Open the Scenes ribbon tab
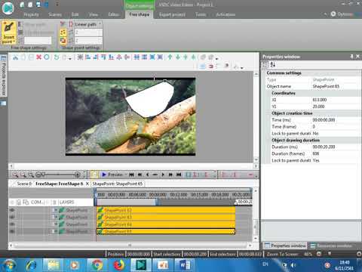362x272 pixels. pos(55,14)
